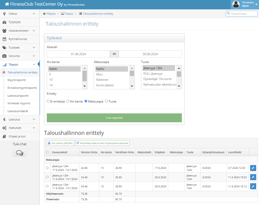Click the swap dates arrows icon
Image resolution: width=259 pixels, height=205 pixels.
click(114, 54)
